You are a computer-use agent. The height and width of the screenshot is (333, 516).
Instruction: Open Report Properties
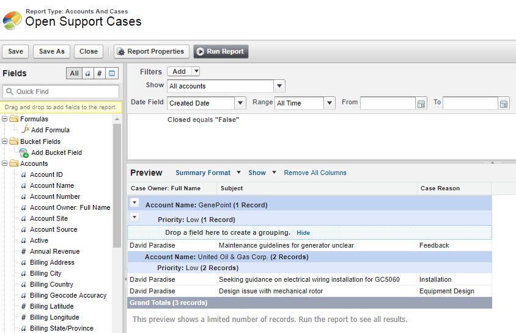pos(150,52)
